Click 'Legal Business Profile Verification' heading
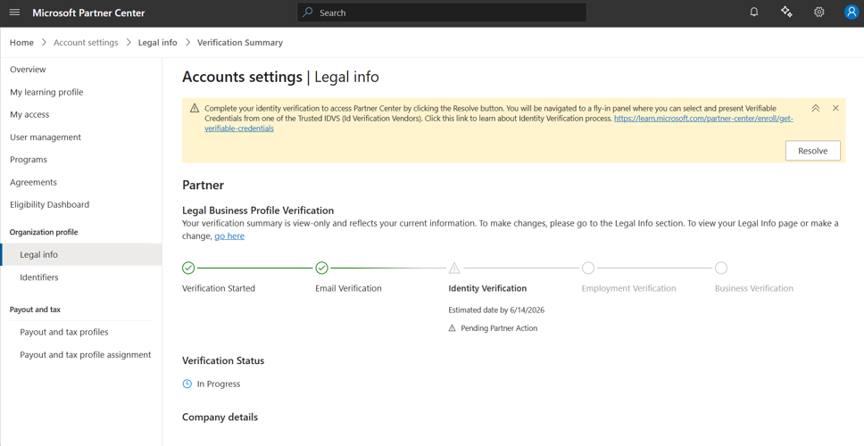This screenshot has width=864, height=446. pos(258,211)
